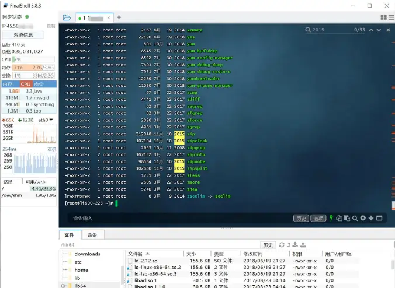This screenshot has width=395, height=288.
Task: Click the green lightning quick command icon
Action: (x=331, y=218)
